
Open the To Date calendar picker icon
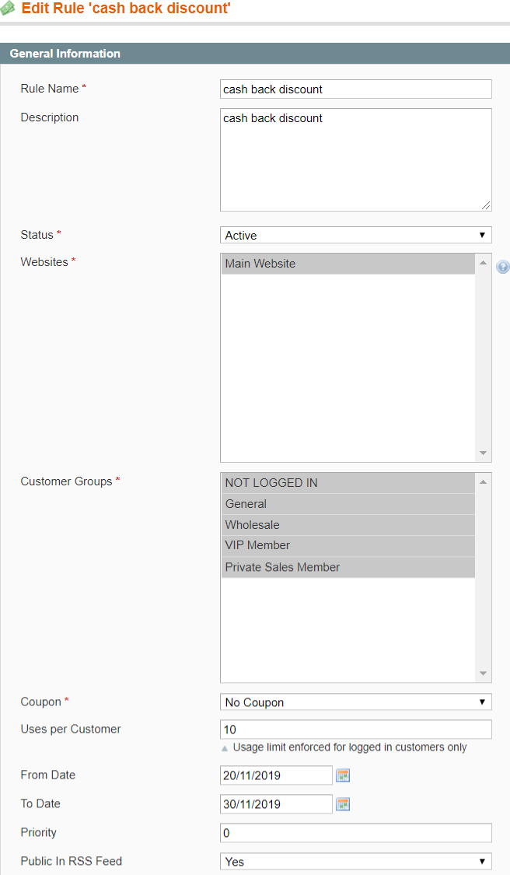343,804
